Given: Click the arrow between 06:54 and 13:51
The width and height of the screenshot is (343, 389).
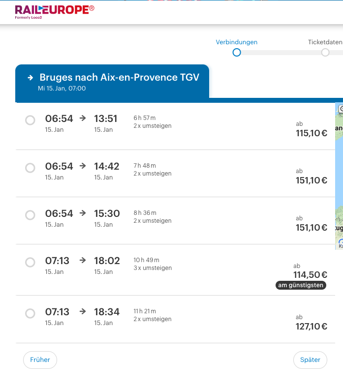Looking at the screenshot, I should click(83, 118).
